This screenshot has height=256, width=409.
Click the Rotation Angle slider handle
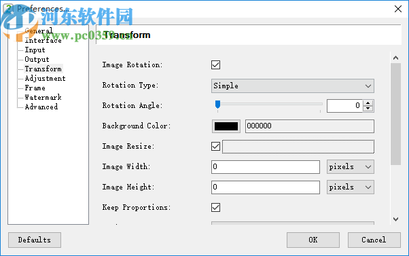click(x=217, y=105)
